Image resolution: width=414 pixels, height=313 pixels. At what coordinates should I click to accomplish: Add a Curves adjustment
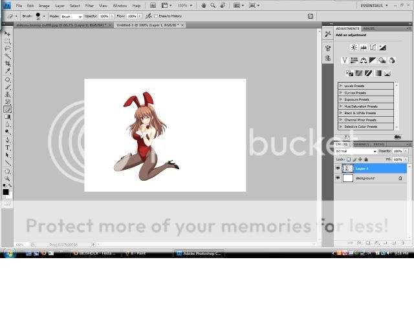pos(373,47)
